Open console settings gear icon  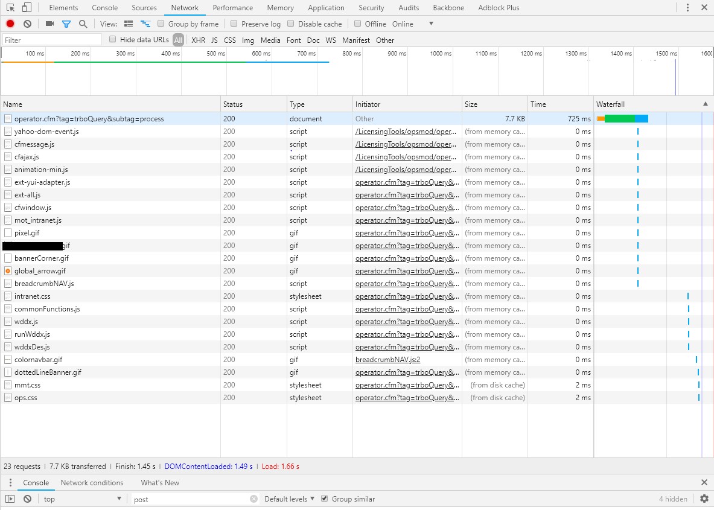tap(704, 499)
